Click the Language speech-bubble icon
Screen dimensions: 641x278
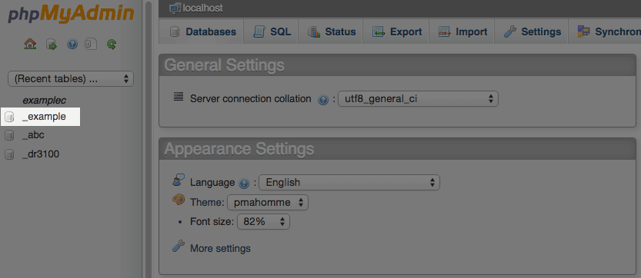[x=179, y=180]
